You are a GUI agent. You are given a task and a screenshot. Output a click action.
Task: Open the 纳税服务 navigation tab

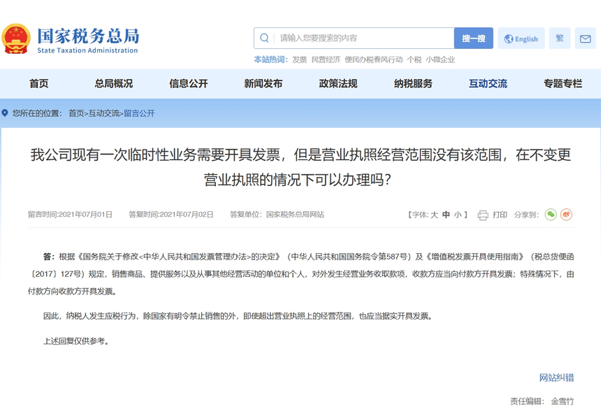point(413,84)
